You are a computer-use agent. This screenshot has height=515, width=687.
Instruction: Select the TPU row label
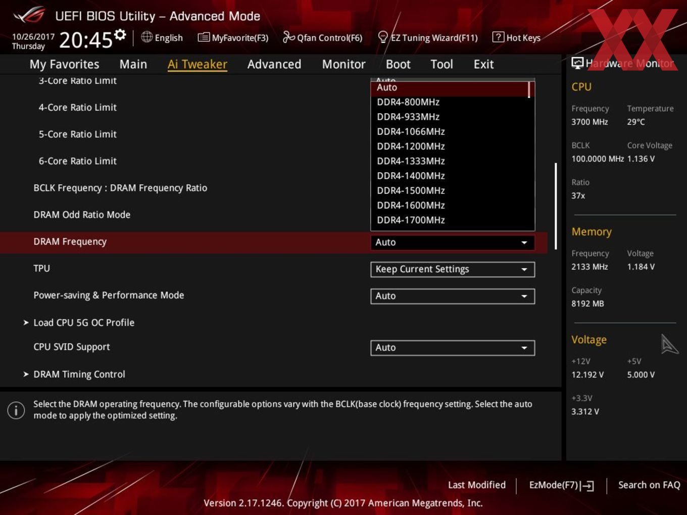[x=42, y=268]
